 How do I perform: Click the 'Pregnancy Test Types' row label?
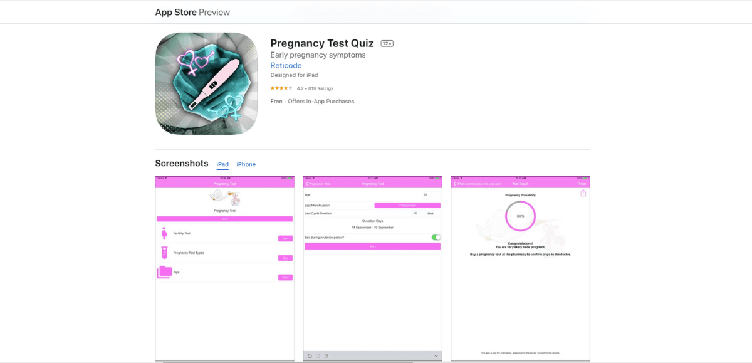(189, 253)
